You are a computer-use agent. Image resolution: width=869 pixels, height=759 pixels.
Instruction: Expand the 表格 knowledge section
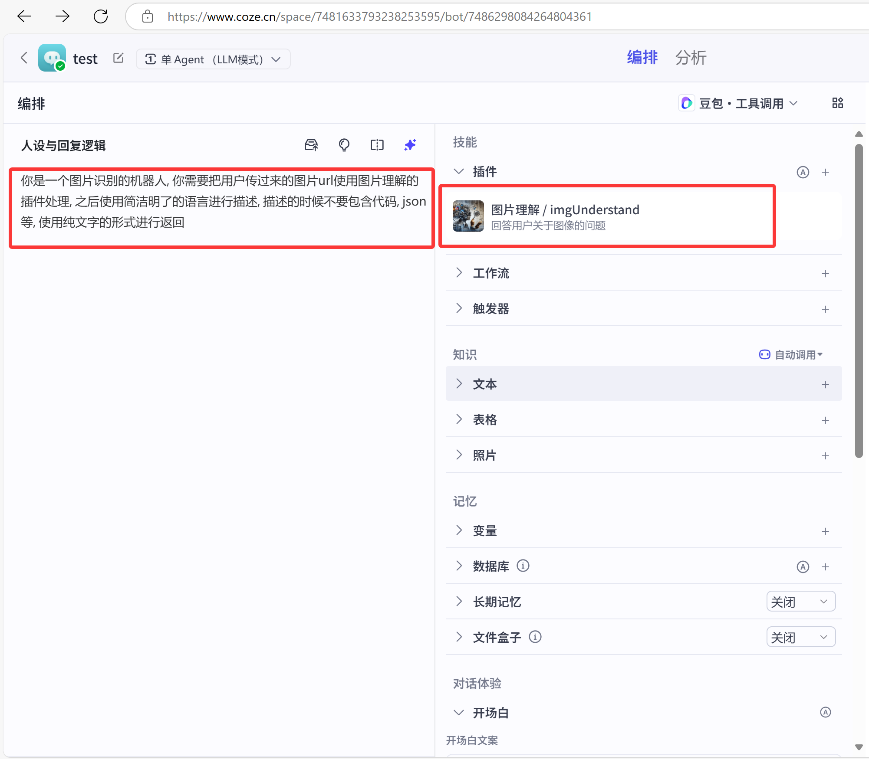tap(459, 419)
